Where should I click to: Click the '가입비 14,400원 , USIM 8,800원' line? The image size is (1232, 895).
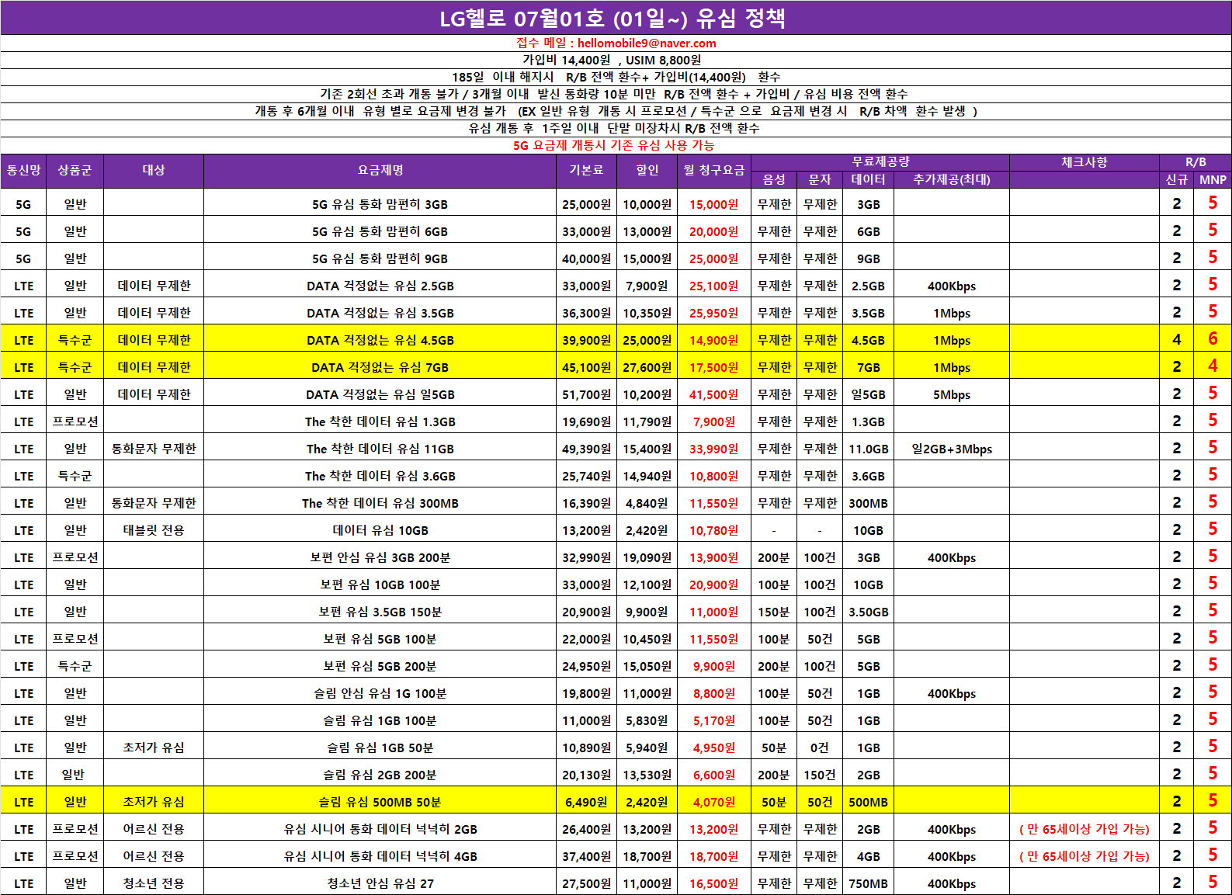tap(612, 61)
